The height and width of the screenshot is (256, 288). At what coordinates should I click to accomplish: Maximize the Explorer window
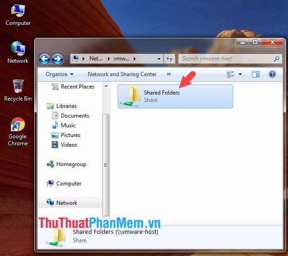(255, 42)
